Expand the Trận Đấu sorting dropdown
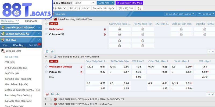The width and height of the screenshot is (215, 107). [60, 8]
